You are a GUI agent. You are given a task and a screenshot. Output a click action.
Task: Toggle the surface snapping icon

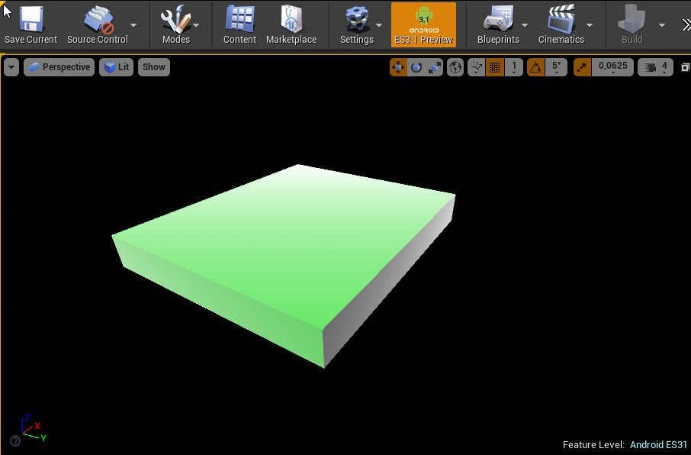(x=476, y=67)
